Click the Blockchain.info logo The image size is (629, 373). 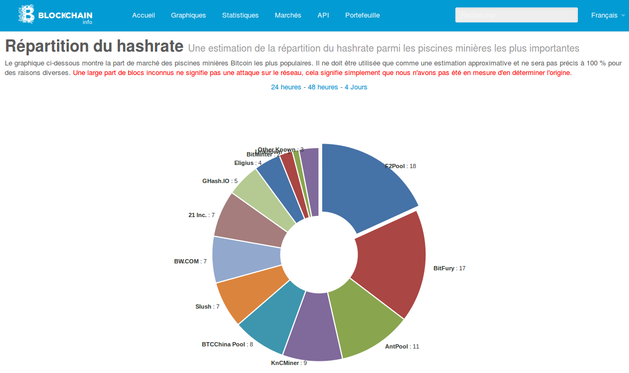55,15
